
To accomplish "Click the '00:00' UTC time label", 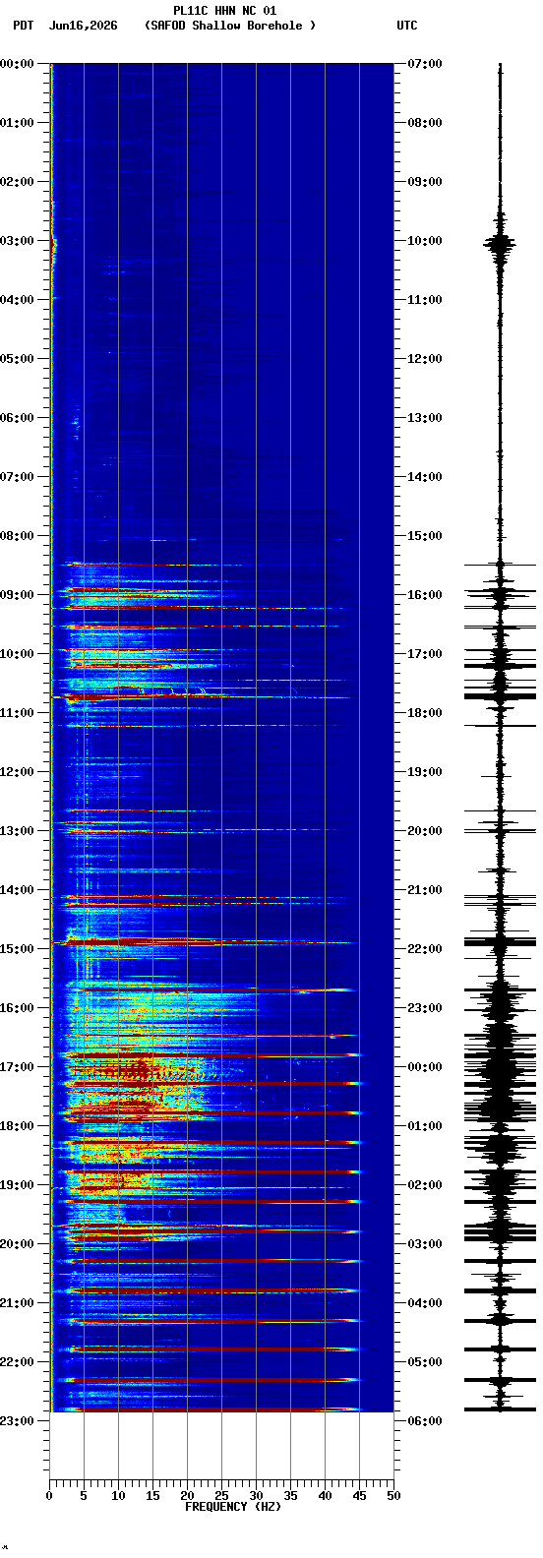I will click(x=425, y=1067).
